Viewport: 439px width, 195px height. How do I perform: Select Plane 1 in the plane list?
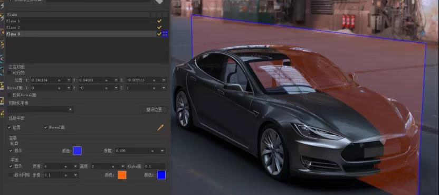[81, 21]
